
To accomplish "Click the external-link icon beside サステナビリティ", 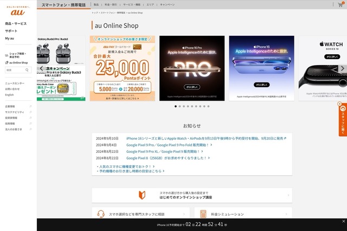I will pos(30,112).
